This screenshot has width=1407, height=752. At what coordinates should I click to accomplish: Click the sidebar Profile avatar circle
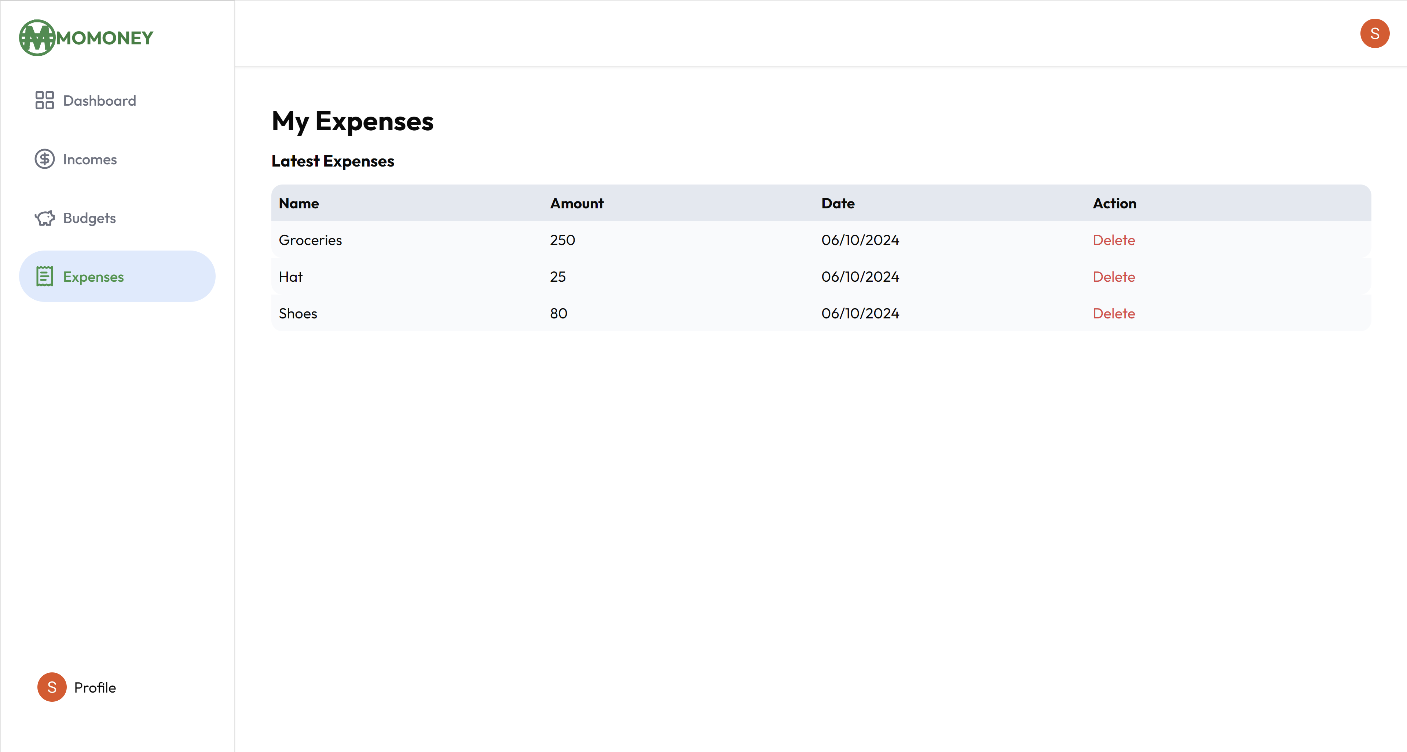[x=52, y=687]
